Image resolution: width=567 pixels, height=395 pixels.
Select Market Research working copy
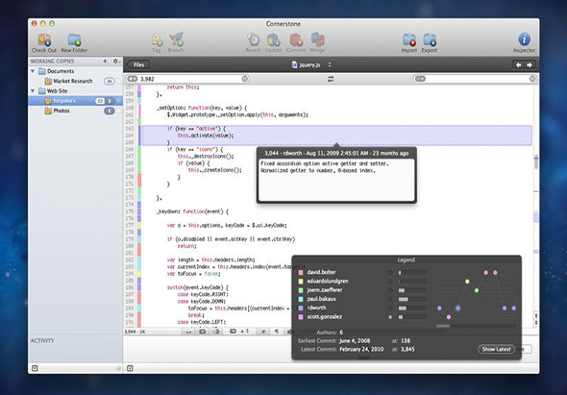click(x=76, y=81)
